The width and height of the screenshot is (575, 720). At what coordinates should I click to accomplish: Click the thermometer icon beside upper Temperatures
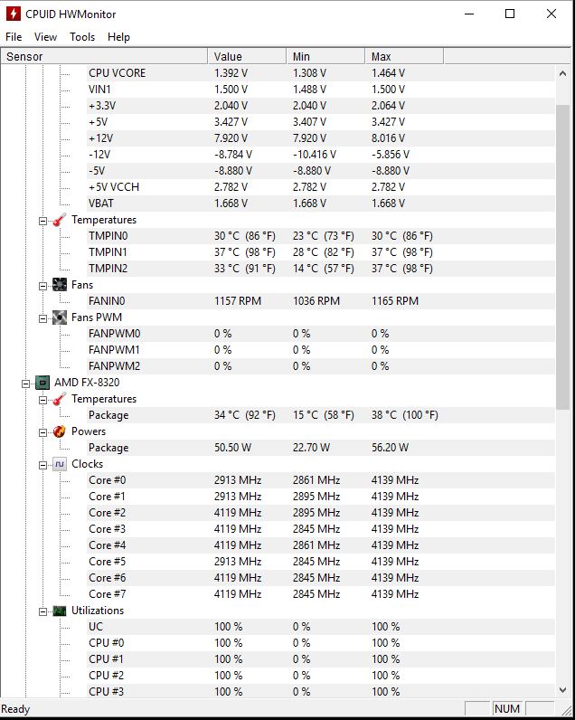pyautogui.click(x=60, y=220)
